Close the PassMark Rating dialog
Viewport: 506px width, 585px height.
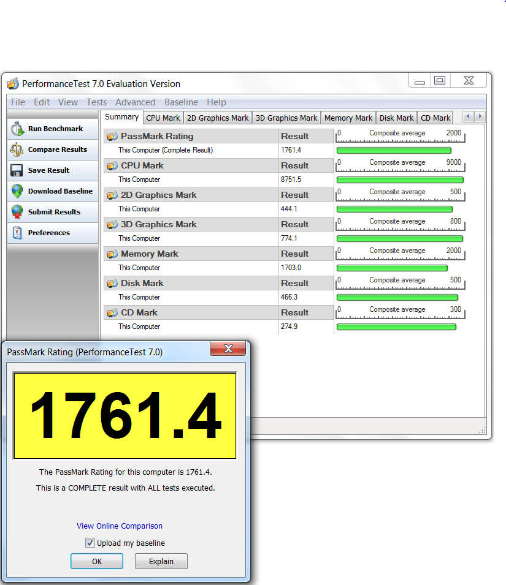(x=228, y=349)
